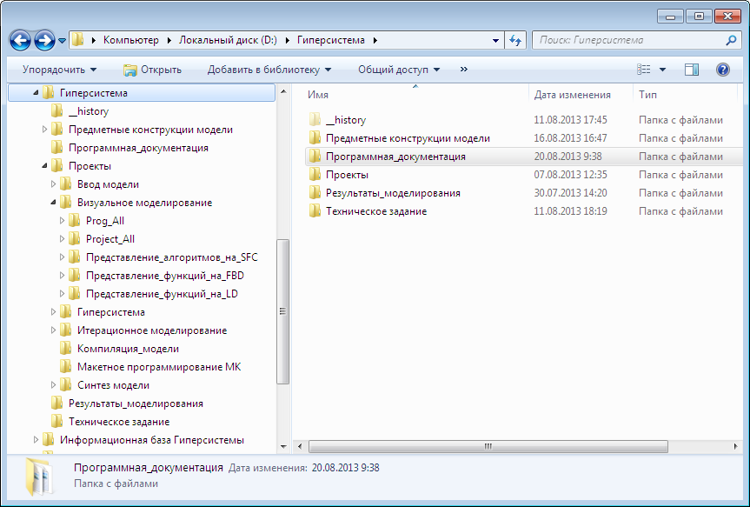
Task: Go forward with the Forward arrow button
Action: tap(44, 41)
